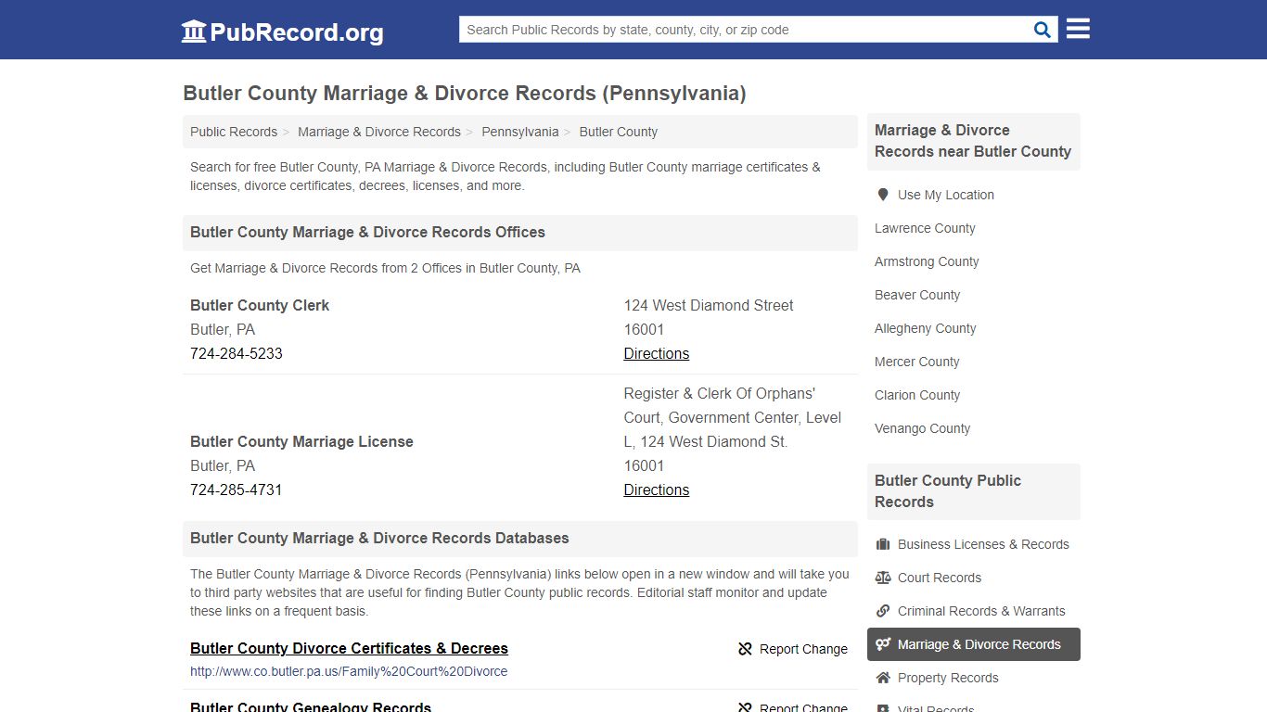Open the Butler County Marriage License listing
This screenshot has width=1267, height=712.
(301, 441)
